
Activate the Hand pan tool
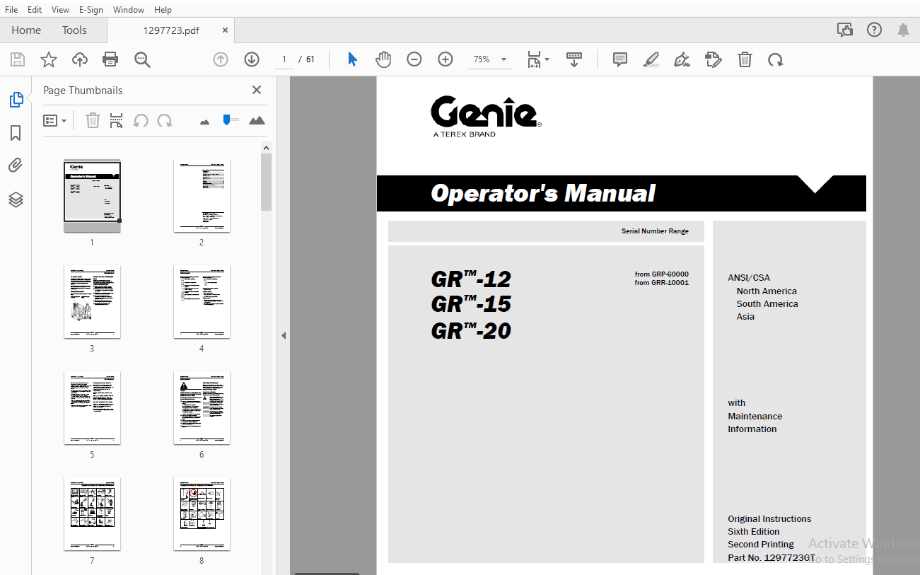pyautogui.click(x=383, y=59)
